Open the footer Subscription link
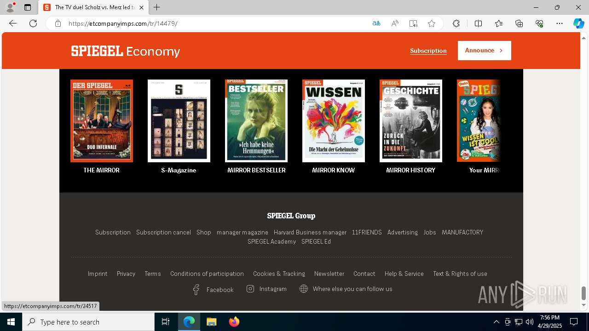The image size is (589, 331). click(x=113, y=232)
